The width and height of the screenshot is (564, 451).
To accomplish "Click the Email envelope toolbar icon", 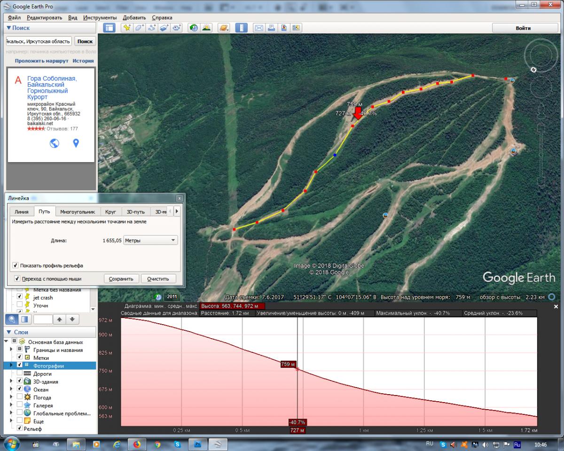I will pos(259,28).
